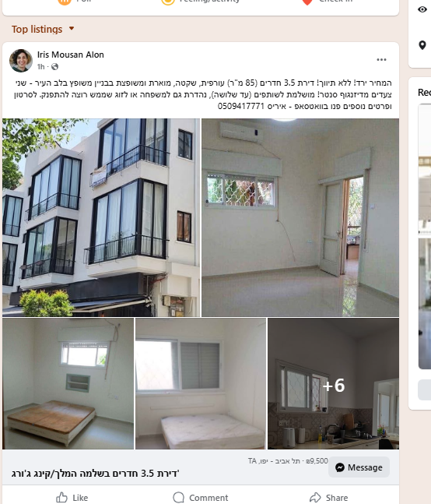The image size is (431, 504).
Task: Click the public globe audience icon
Action: pyautogui.click(x=55, y=66)
